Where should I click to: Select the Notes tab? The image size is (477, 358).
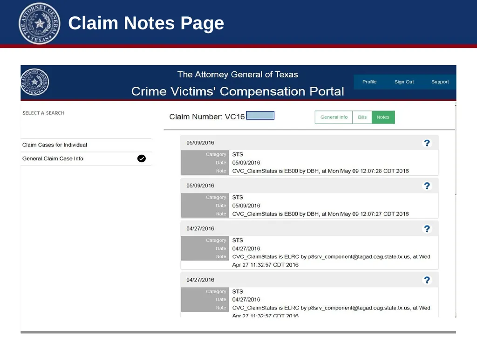click(383, 117)
